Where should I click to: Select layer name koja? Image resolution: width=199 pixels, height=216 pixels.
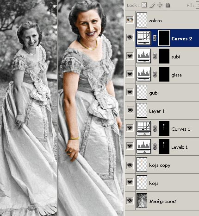(x=154, y=184)
